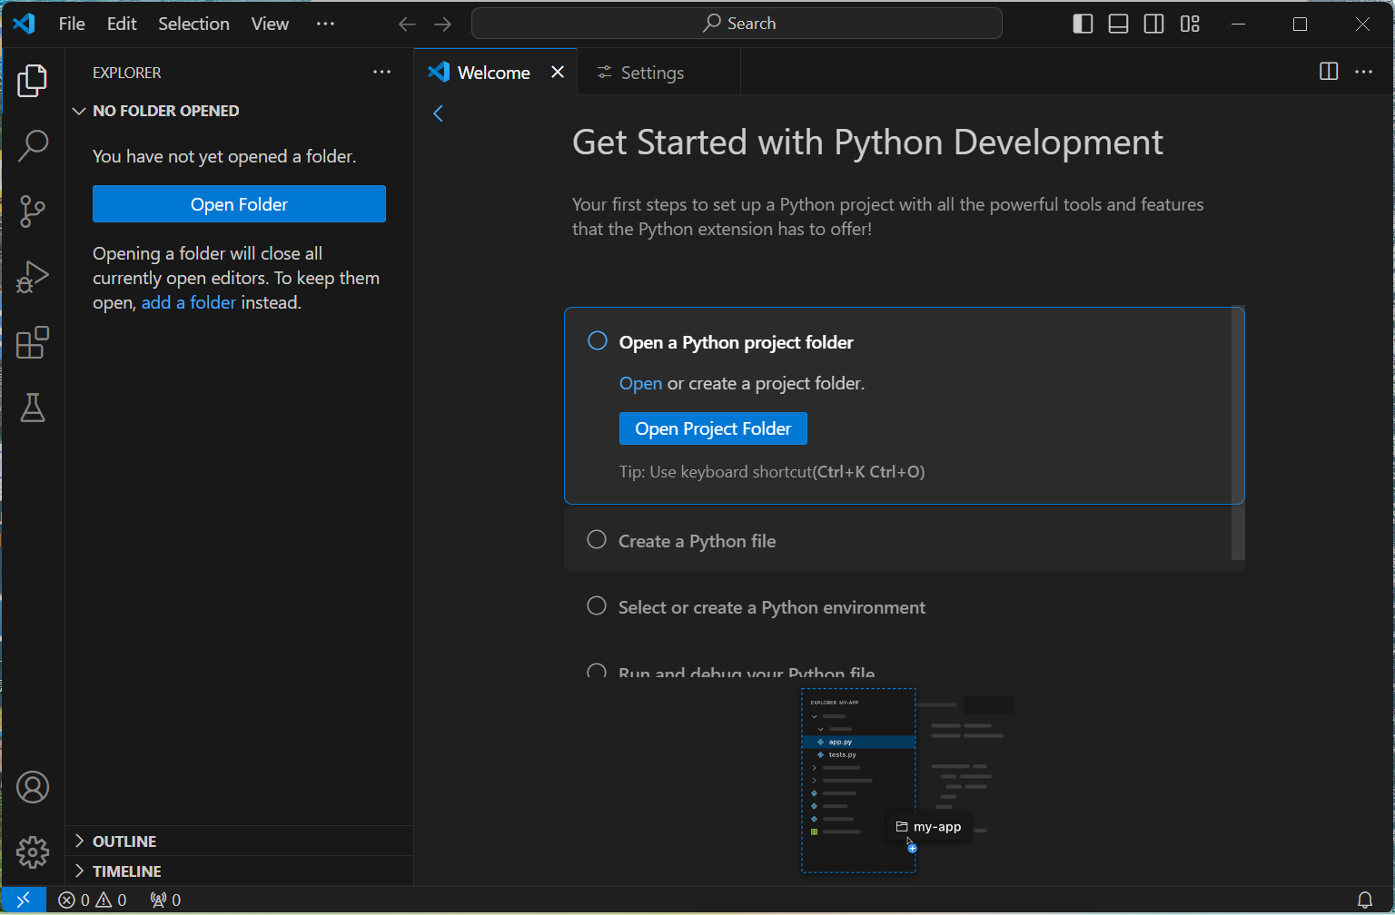The height and width of the screenshot is (915, 1395).
Task: Click the walkthrough steps scrollbar
Action: [1238, 434]
